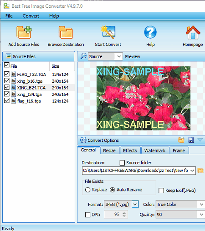The image size is (205, 231).
Task: Click the Start Convert wand icon
Action: coord(108,32)
